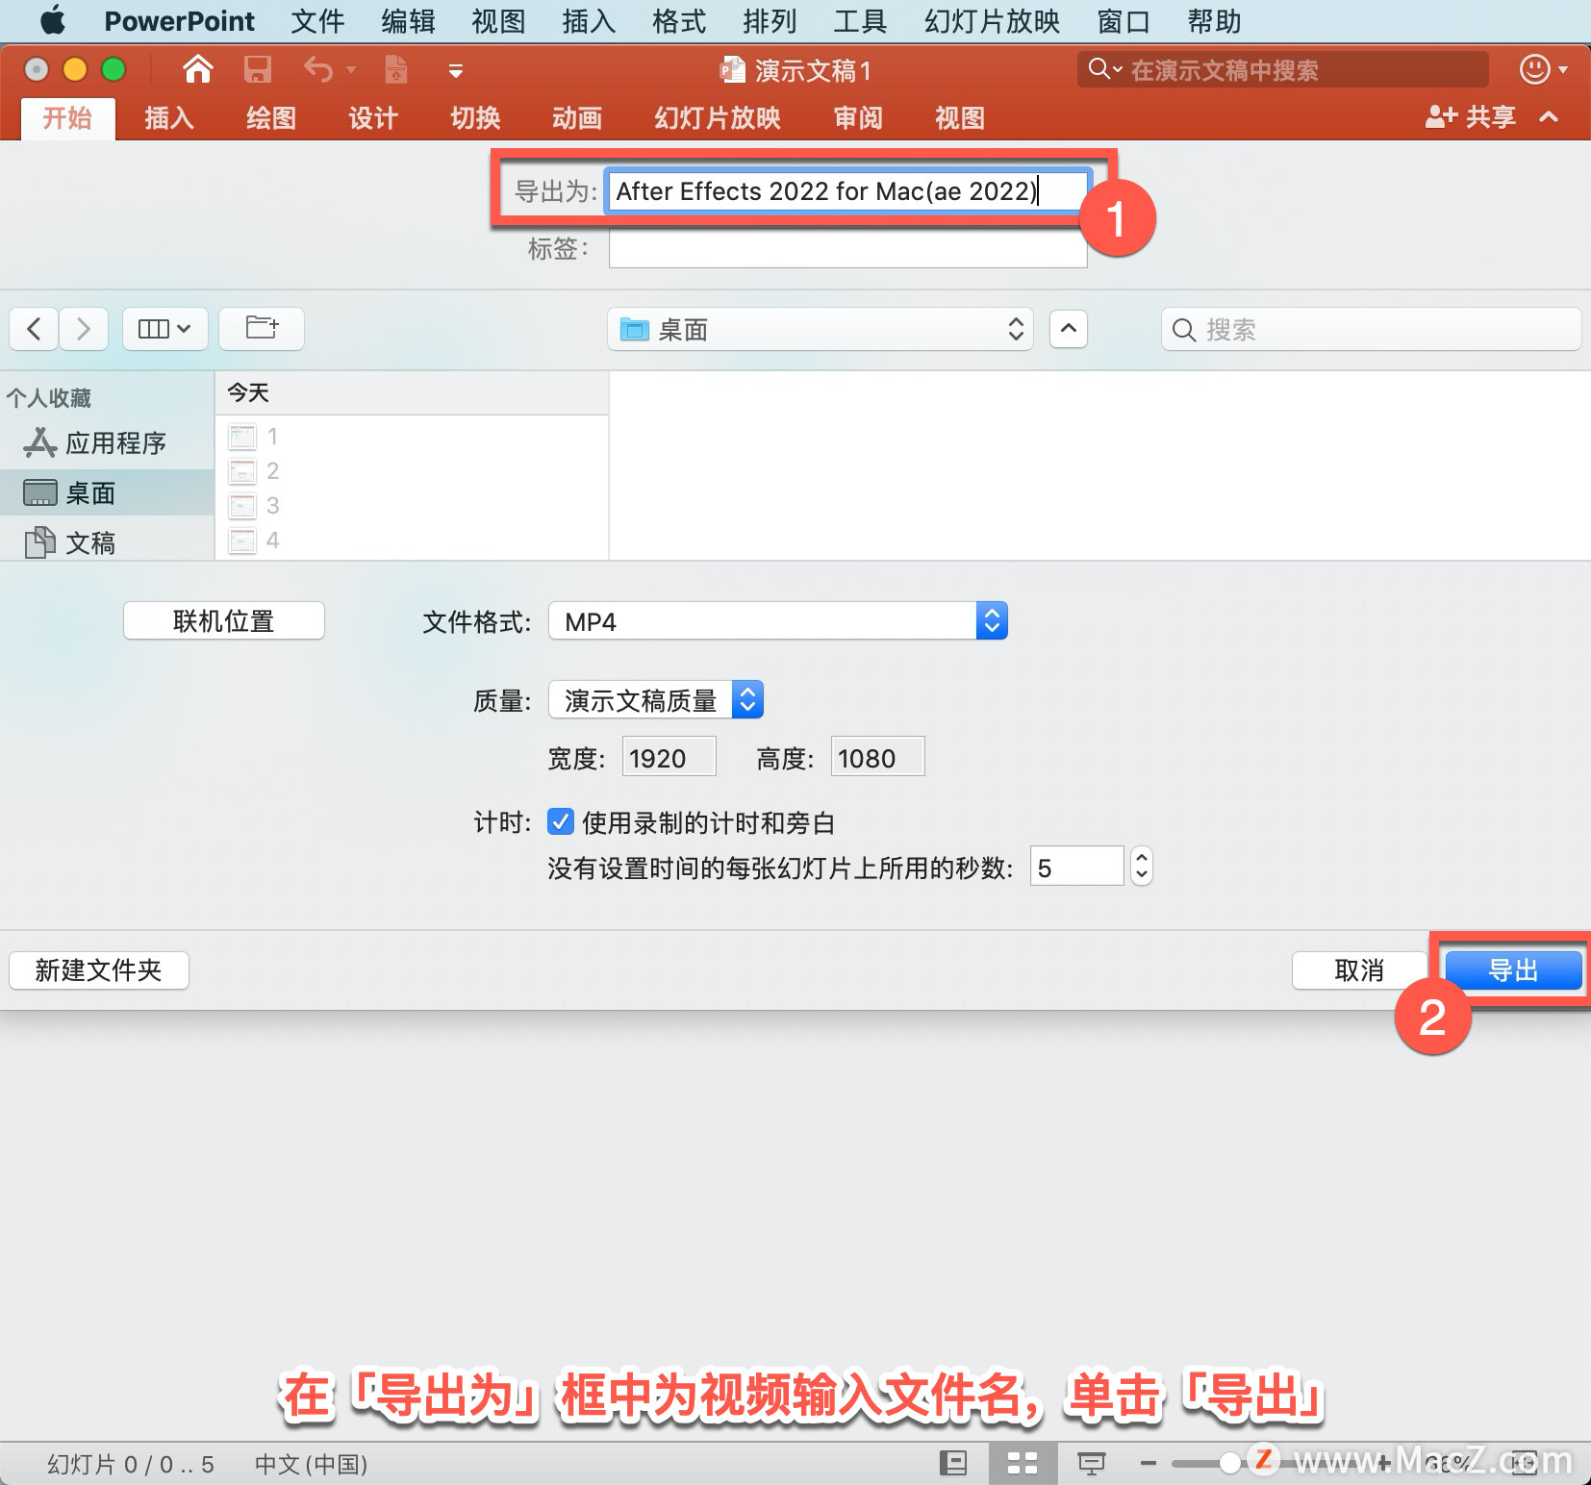Click the zoom out minus icon
This screenshot has height=1485, width=1591.
(x=1148, y=1463)
